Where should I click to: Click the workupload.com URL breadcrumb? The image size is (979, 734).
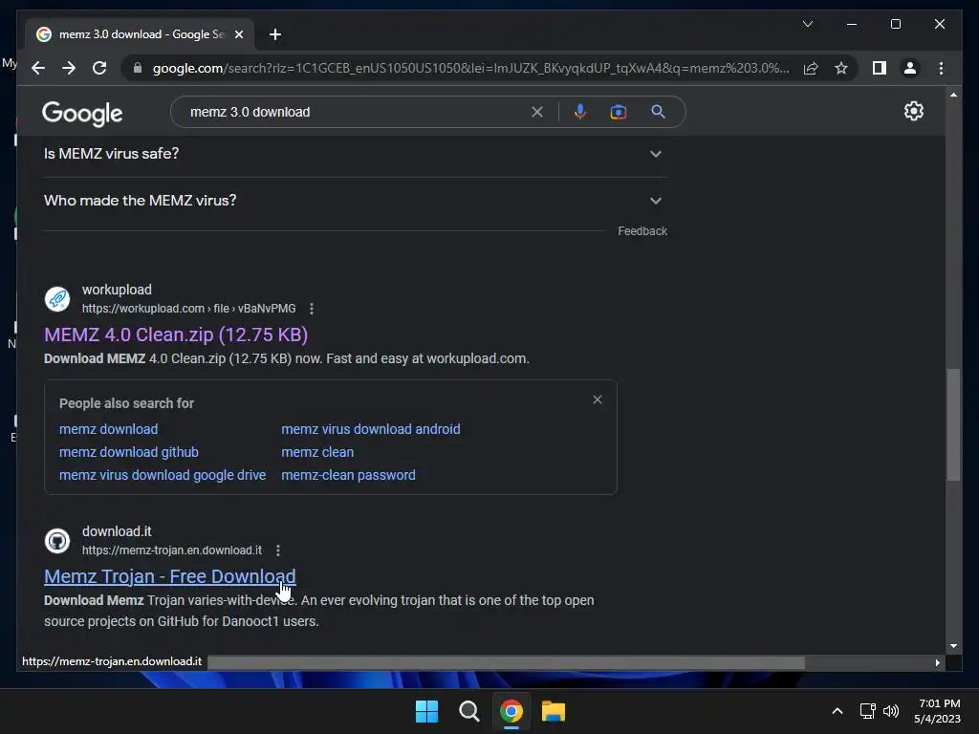(x=188, y=309)
